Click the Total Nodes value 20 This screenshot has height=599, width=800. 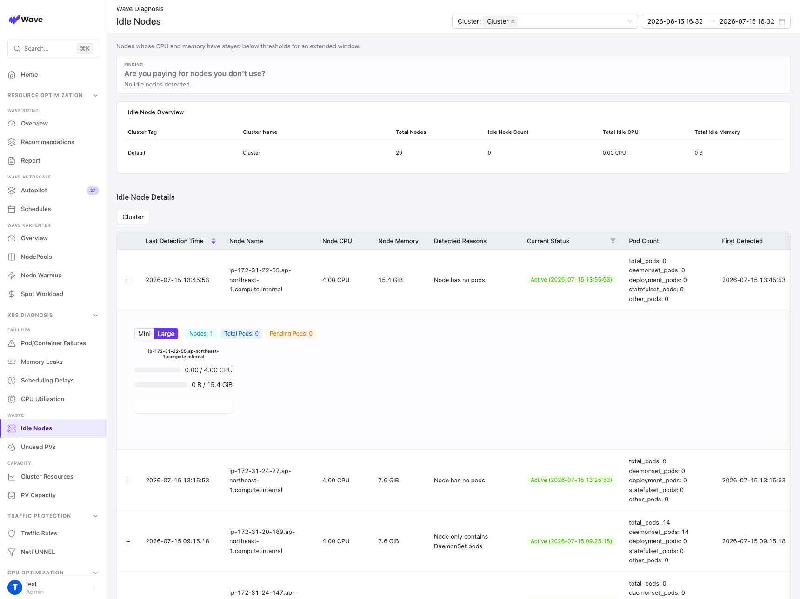(399, 153)
